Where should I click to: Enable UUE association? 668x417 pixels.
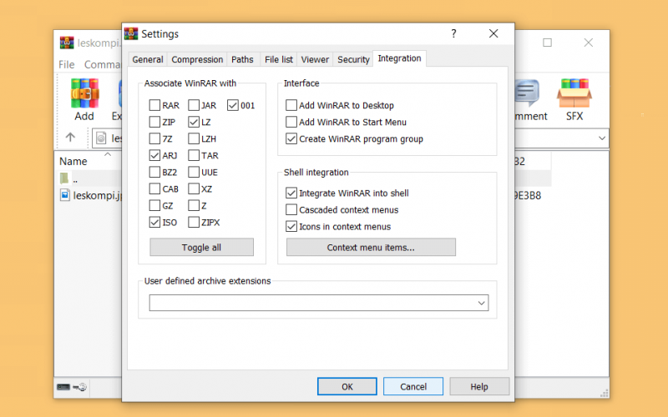click(194, 172)
